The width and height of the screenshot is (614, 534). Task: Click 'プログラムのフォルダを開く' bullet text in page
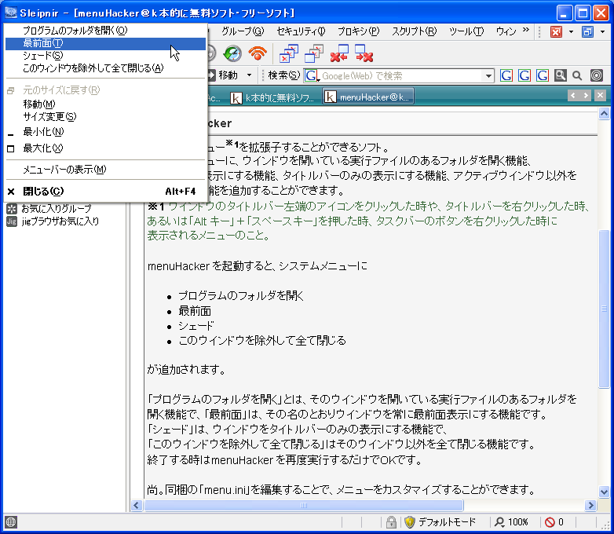pyautogui.click(x=241, y=295)
